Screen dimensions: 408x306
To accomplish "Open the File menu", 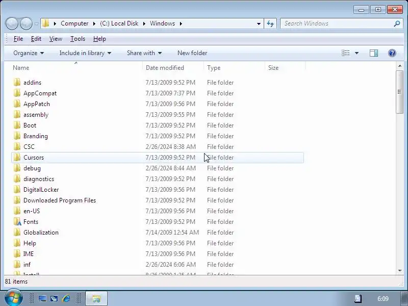I will coord(18,39).
